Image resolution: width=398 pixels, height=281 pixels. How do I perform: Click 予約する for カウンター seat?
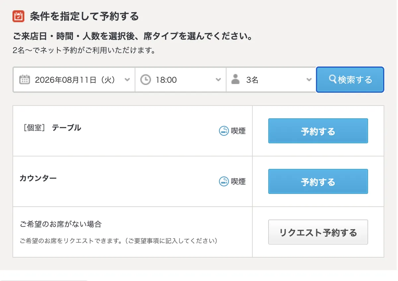tap(318, 181)
